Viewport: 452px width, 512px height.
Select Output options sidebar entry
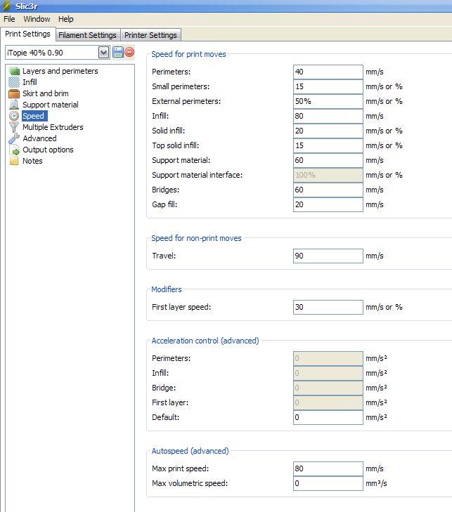[48, 150]
